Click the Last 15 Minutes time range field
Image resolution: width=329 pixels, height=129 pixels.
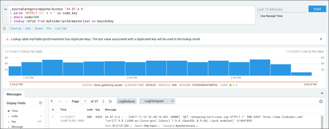point(281,9)
